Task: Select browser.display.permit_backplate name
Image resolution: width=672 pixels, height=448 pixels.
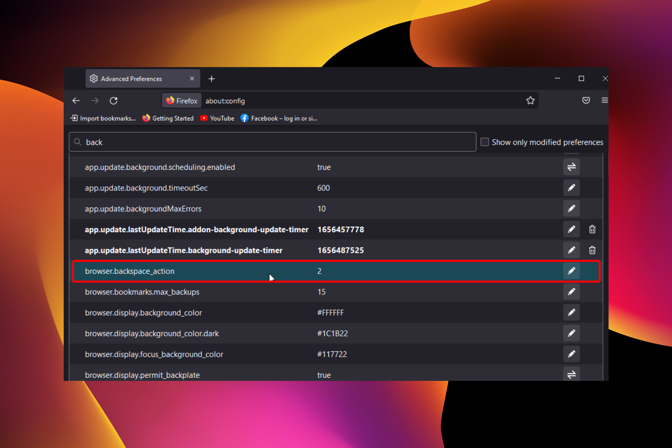Action: coord(142,375)
